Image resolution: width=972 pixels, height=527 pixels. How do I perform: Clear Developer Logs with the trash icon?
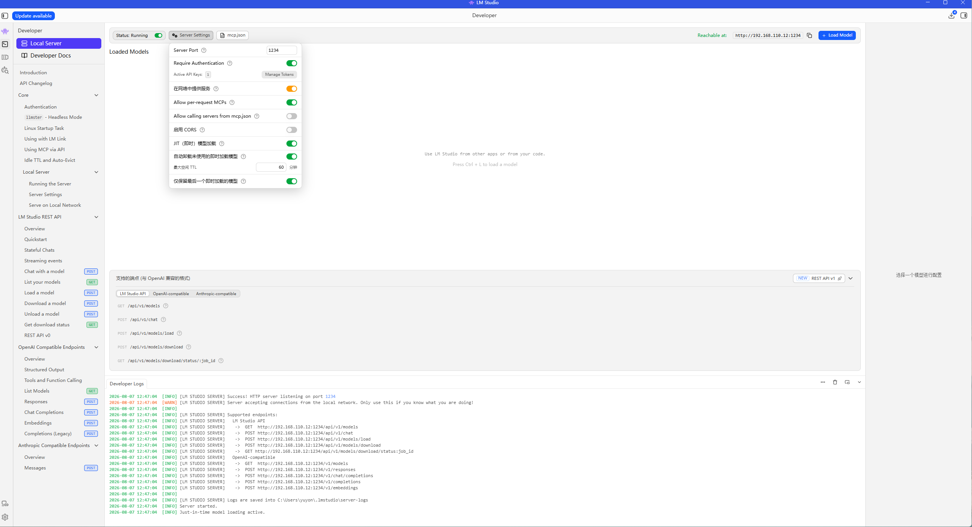pos(835,382)
